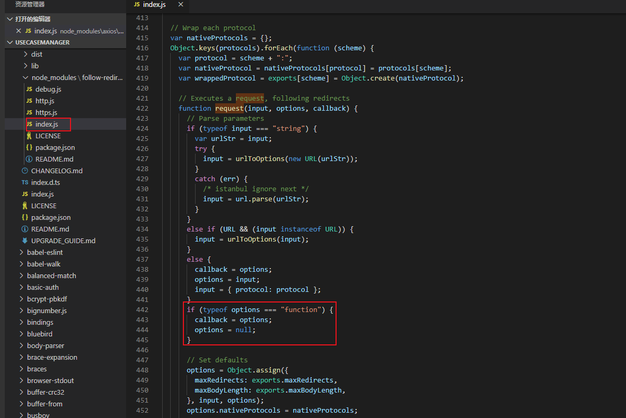
Task: Click the JS icon beside debug.js
Action: [30, 89]
